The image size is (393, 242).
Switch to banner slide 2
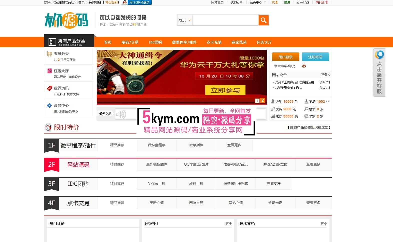(263, 100)
